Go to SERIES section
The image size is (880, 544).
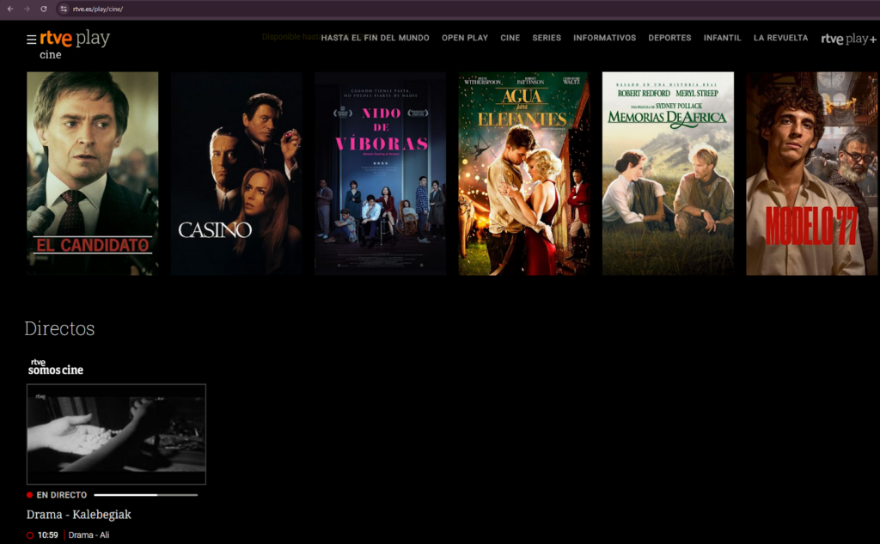547,38
